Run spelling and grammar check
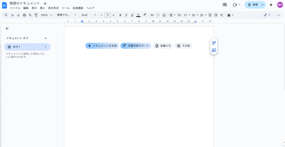 tap(30, 15)
